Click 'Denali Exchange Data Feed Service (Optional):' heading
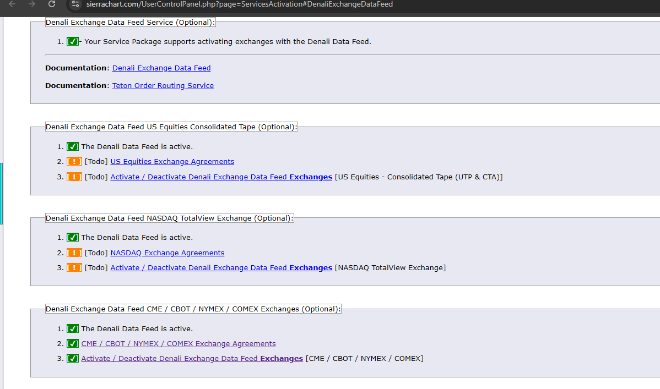This screenshot has height=389, width=660. click(x=130, y=23)
